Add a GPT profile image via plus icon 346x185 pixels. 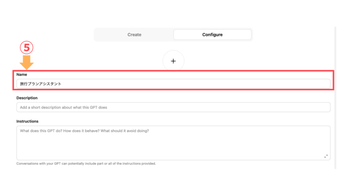click(173, 61)
